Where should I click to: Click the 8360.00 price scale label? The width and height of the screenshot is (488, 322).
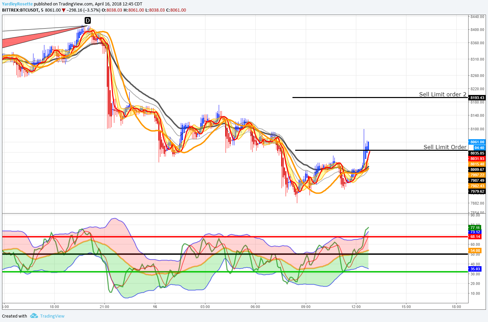point(477,43)
